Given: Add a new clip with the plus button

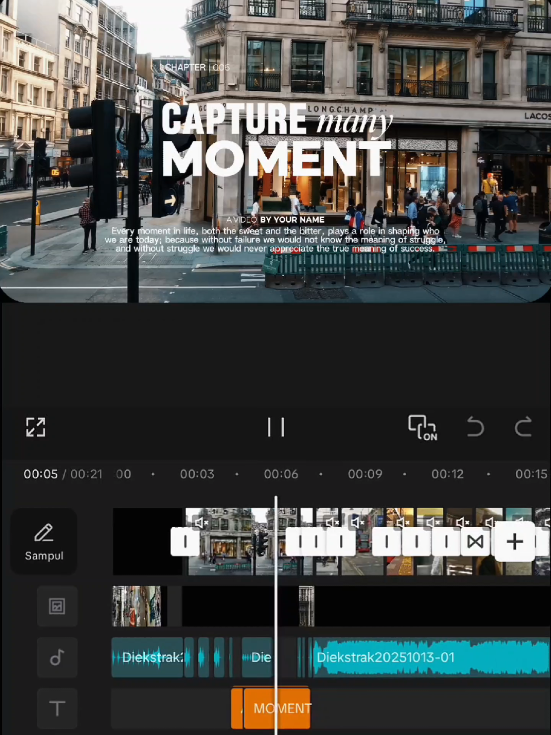Looking at the screenshot, I should coord(514,542).
